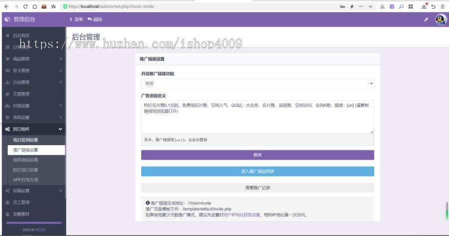Click the favorites star icon

pyautogui.click(x=53, y=6)
